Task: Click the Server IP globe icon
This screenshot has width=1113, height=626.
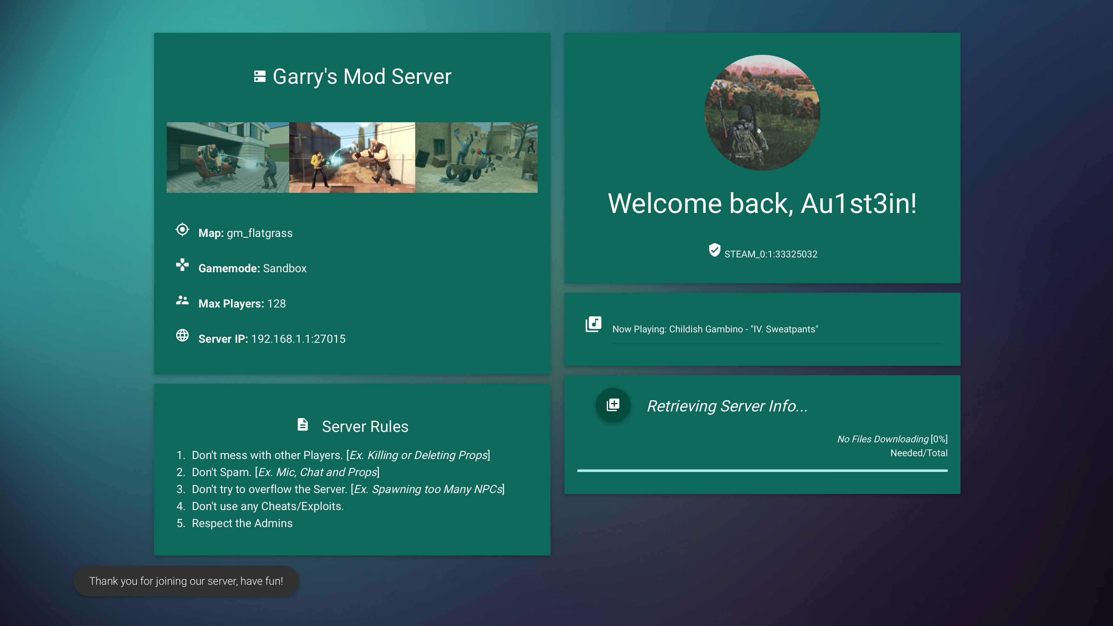Action: 182,335
